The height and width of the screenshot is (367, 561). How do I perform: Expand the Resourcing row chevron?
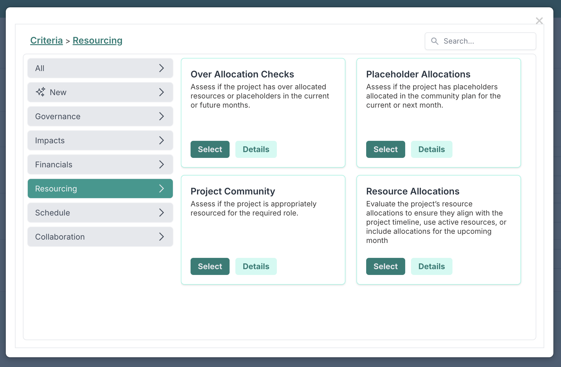[x=162, y=189]
